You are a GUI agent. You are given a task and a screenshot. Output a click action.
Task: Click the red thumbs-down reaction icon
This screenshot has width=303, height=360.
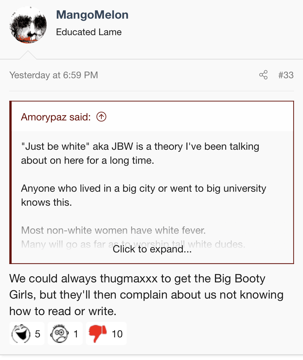tap(98, 334)
